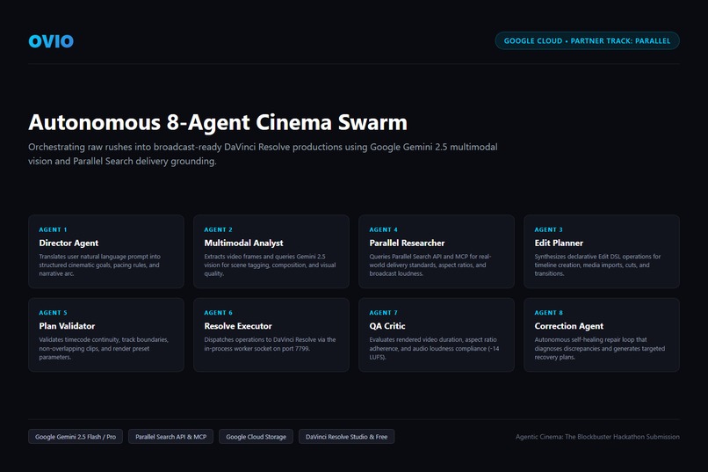Click the Correction Agent self-healing repair description
Image resolution: width=708 pixels, height=472 pixels.
(600, 348)
